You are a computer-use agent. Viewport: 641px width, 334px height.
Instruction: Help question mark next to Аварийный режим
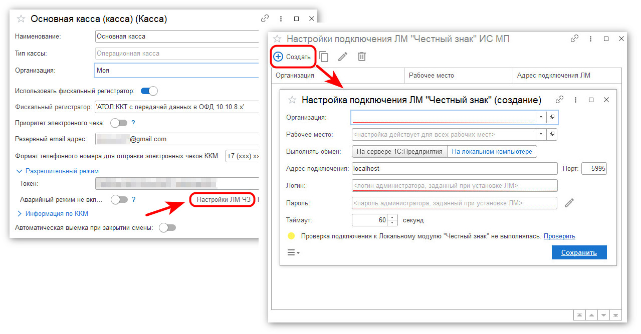click(x=133, y=199)
